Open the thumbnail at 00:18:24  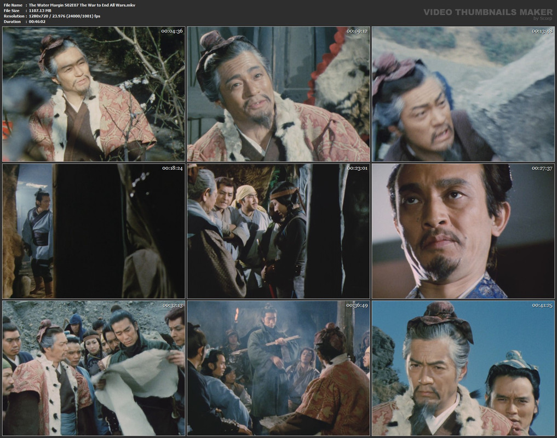point(94,231)
